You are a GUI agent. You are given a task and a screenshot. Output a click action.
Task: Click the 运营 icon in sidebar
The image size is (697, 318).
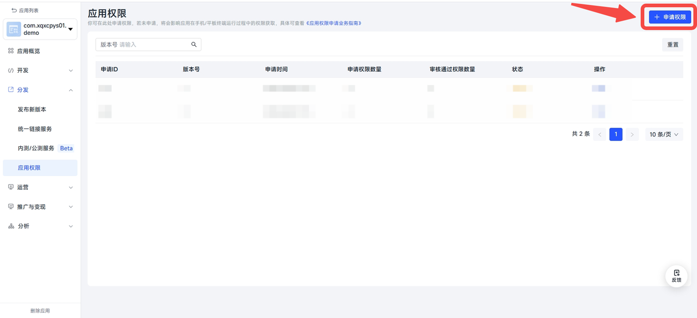[11, 187]
